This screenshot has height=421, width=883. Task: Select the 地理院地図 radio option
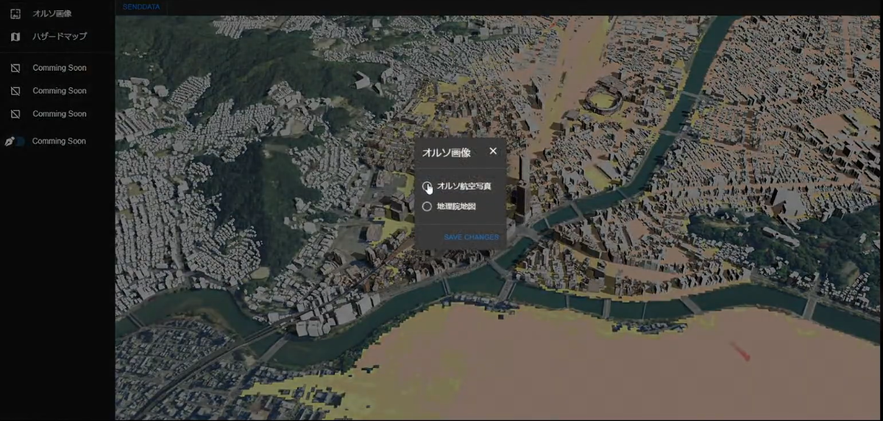point(427,206)
